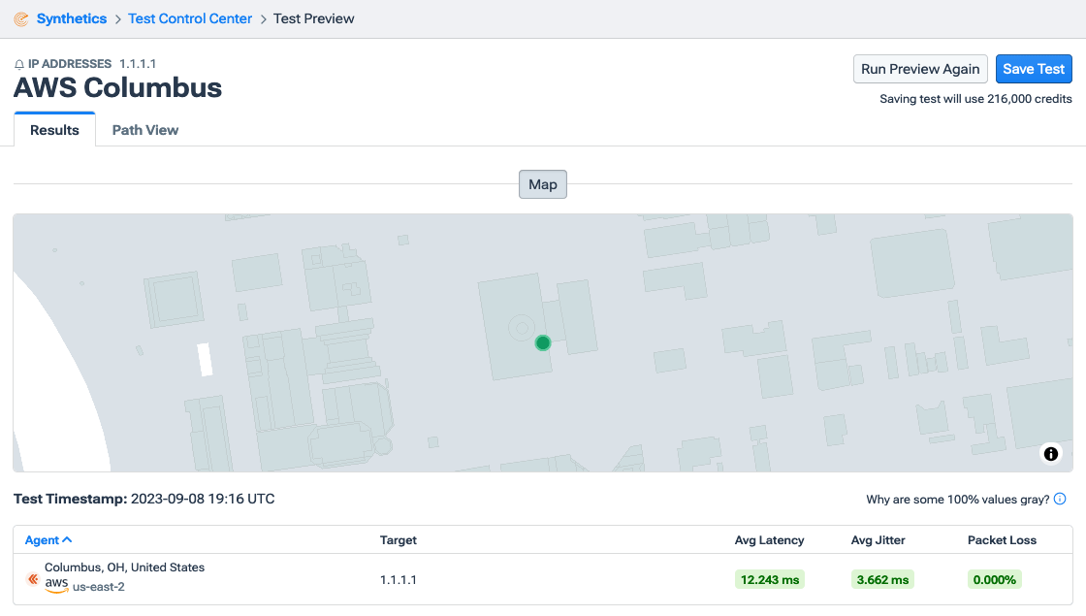
Task: Select the 12.243 ms Avg Latency value
Action: point(769,579)
